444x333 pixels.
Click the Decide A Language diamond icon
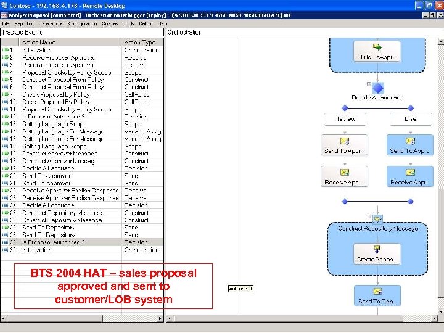coord(378,88)
